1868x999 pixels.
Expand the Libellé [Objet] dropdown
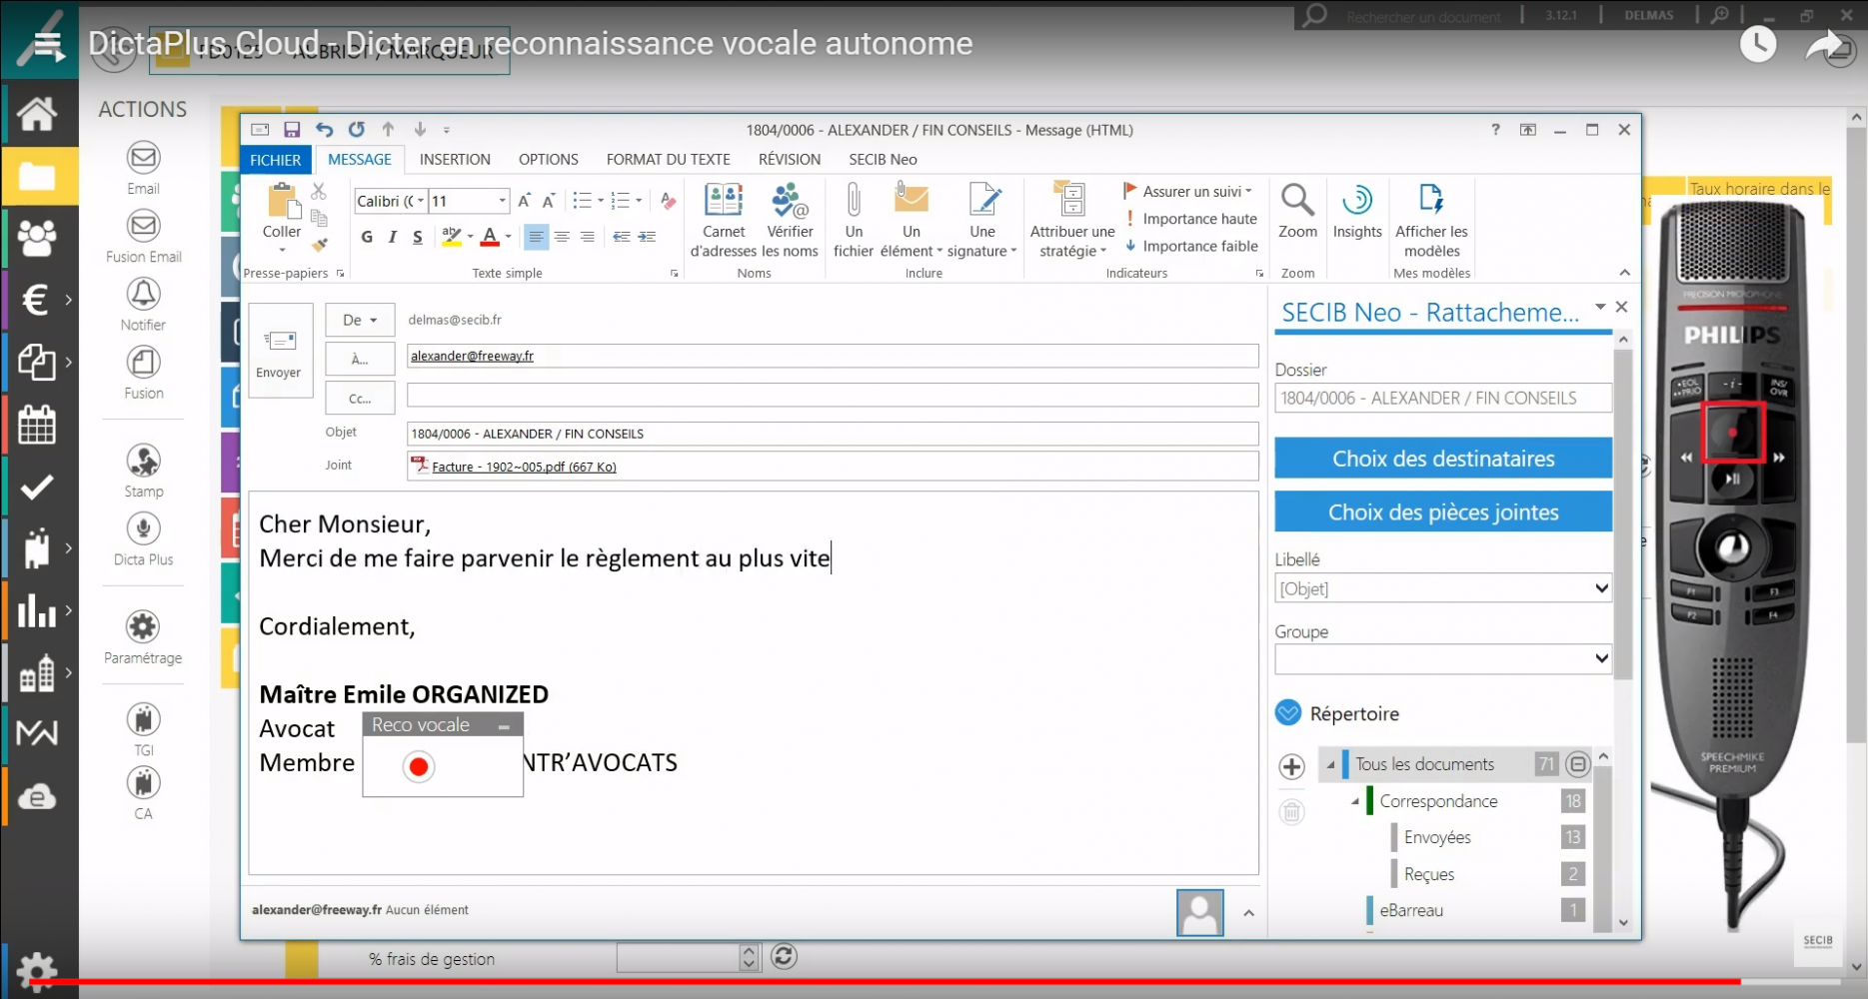1600,588
